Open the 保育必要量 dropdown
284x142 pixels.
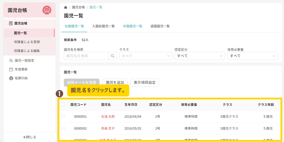[x=252, y=56]
